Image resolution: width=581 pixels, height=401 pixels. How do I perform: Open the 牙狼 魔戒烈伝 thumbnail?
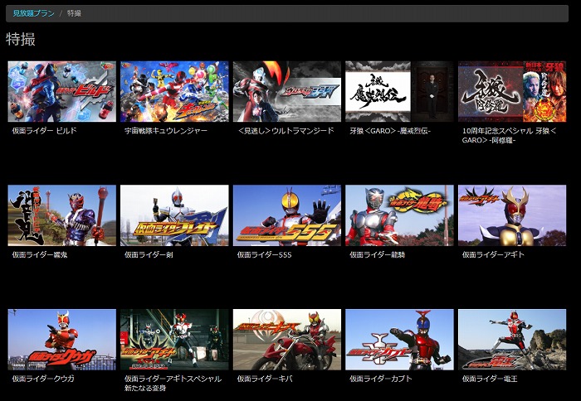point(399,91)
